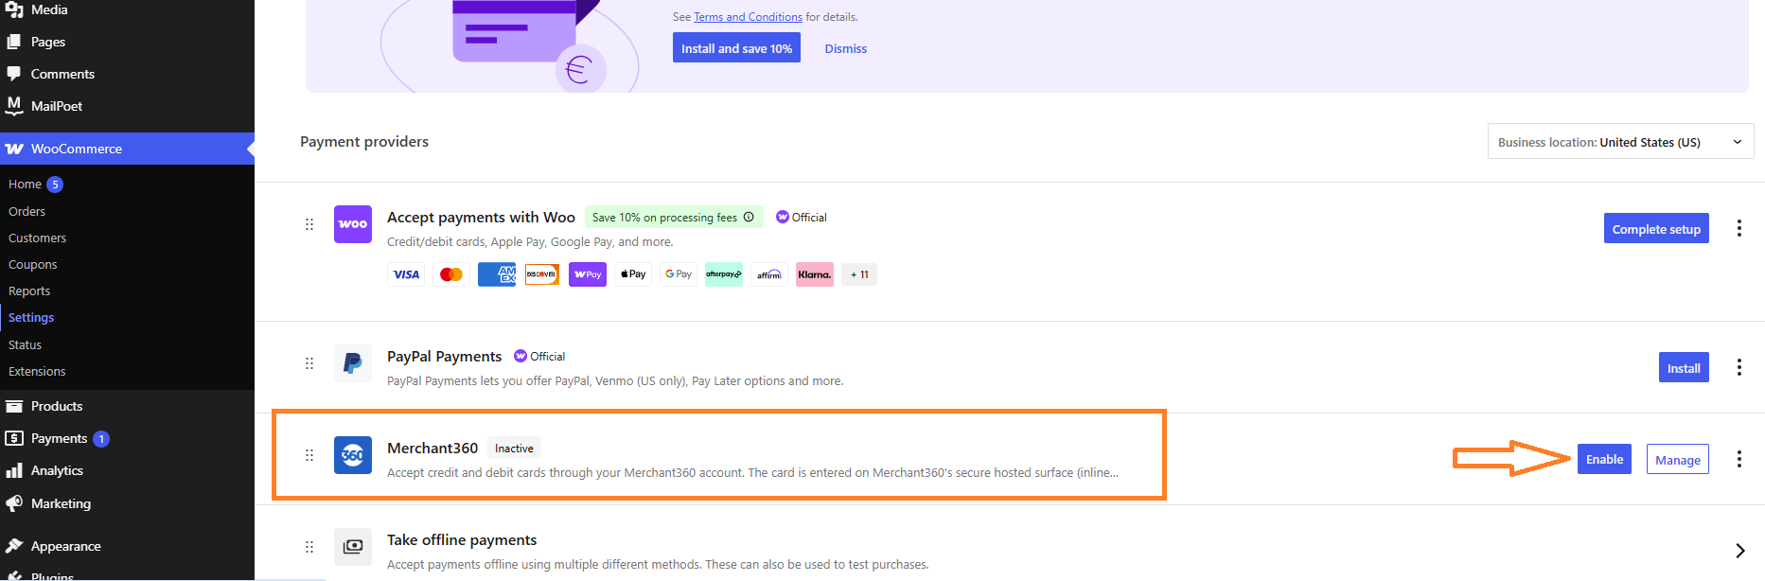
Task: Click the Payments notification badge 1
Action: tap(101, 439)
